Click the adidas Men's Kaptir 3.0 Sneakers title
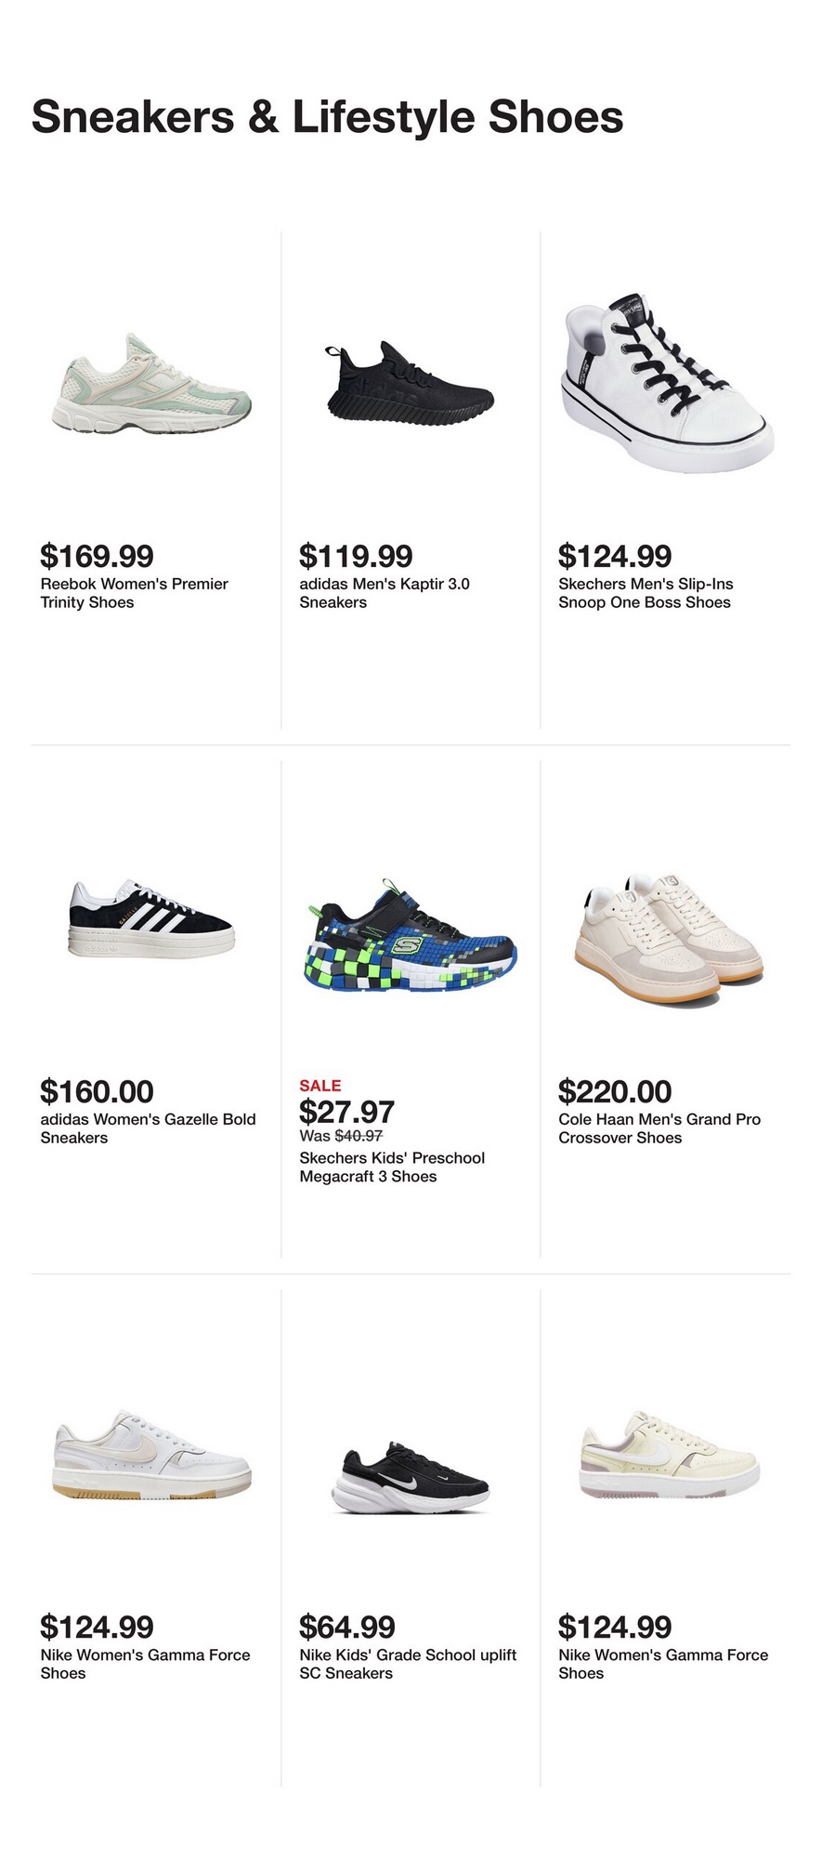The width and height of the screenshot is (822, 1859). [384, 593]
